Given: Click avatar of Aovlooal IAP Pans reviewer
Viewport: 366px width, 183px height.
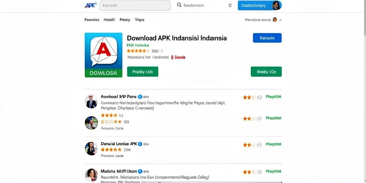Looking at the screenshot, I should [x=91, y=101].
